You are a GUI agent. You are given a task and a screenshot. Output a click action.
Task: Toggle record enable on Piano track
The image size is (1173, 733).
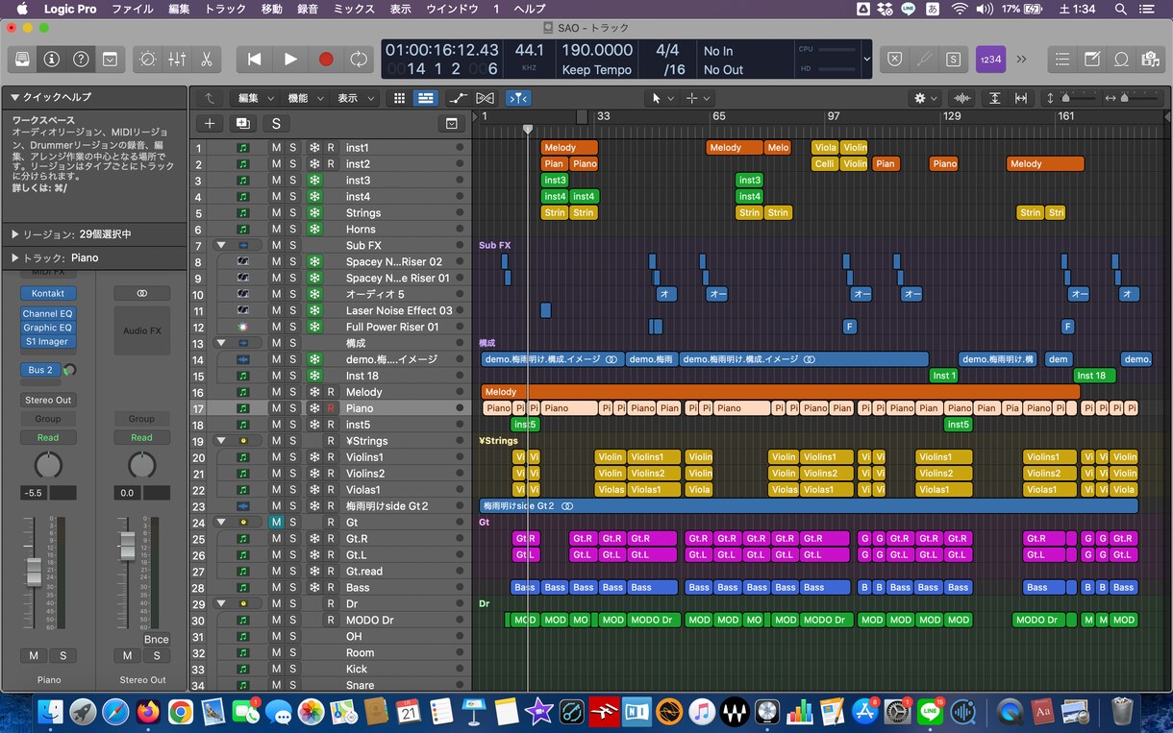331,408
